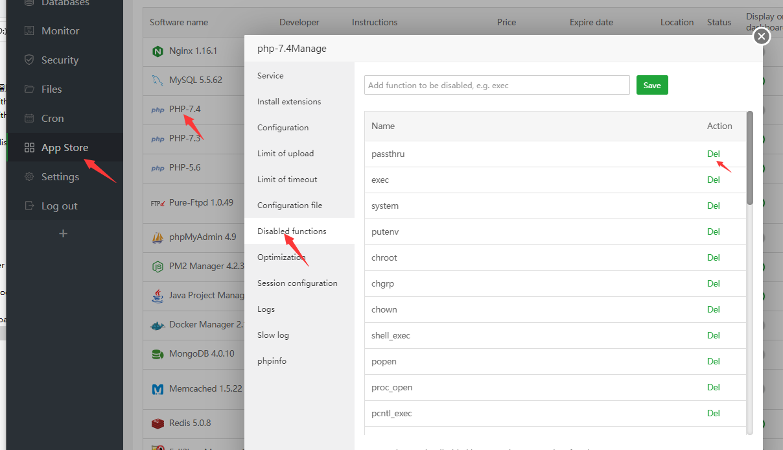The height and width of the screenshot is (450, 783).
Task: Delete the proc_open disabled function
Action: click(x=714, y=387)
